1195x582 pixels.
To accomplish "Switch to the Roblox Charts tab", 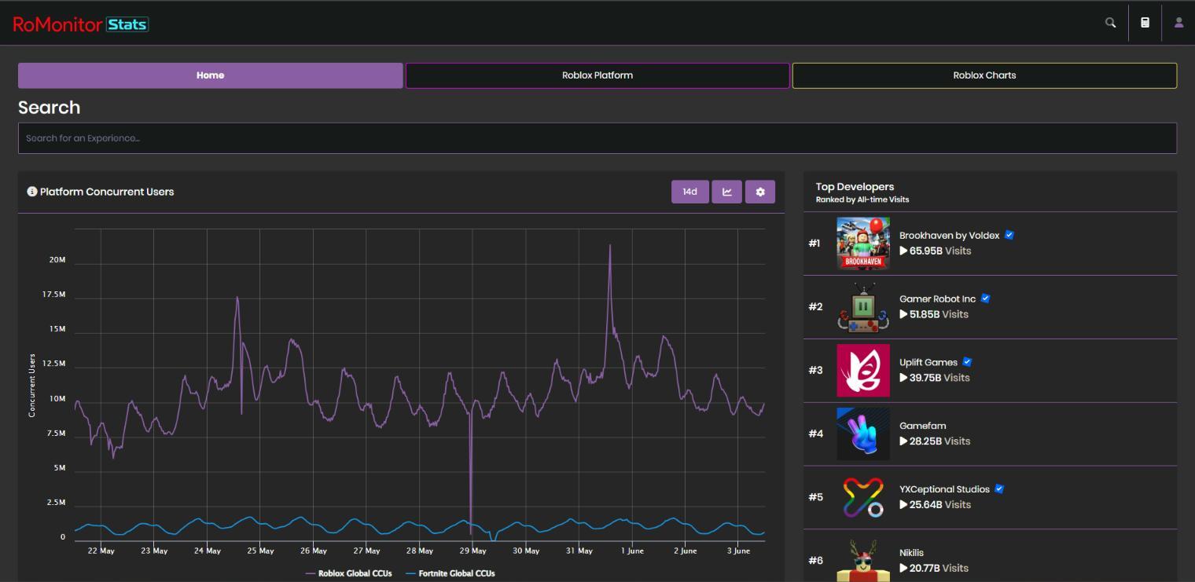I will coord(984,75).
